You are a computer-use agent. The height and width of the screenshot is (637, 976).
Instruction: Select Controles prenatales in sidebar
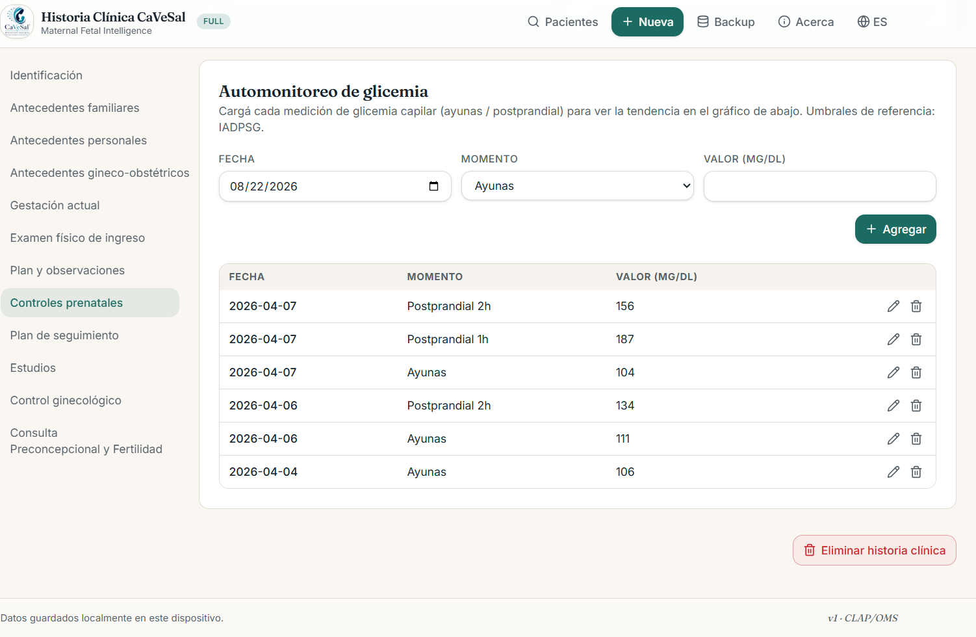90,303
